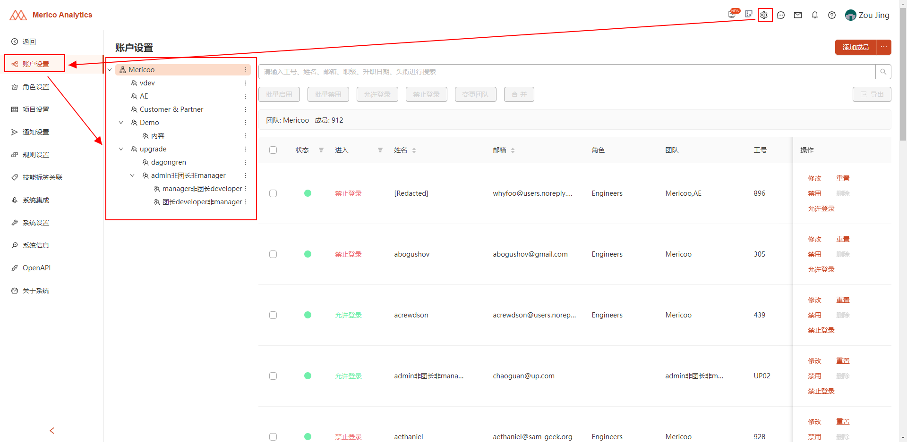This screenshot has height=442, width=907.
Task: Select the vdev team in tree
Action: [147, 83]
